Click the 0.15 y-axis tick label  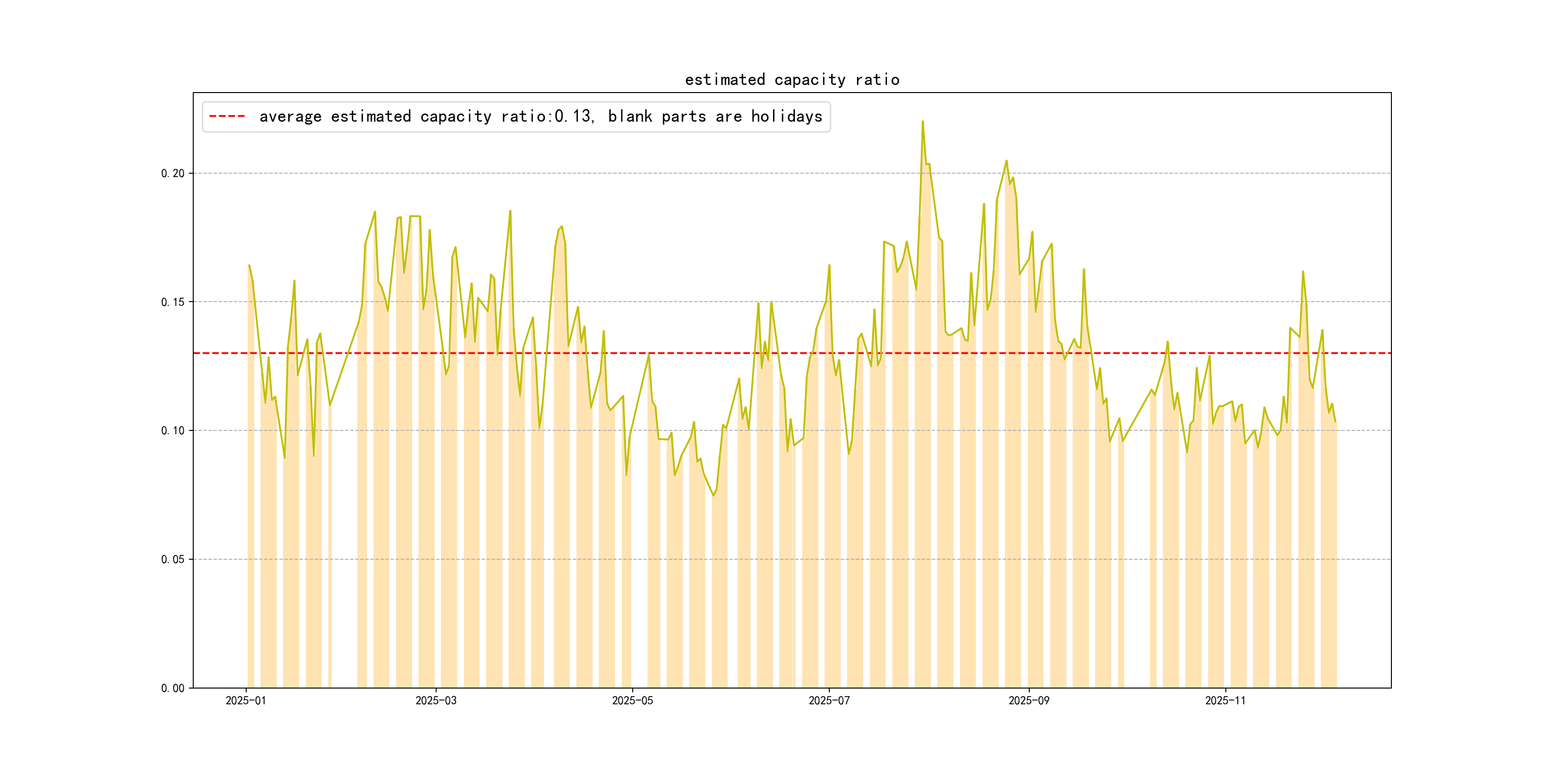click(x=173, y=302)
